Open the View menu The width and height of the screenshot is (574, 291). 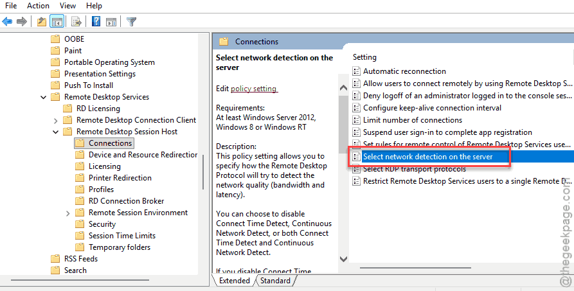67,6
